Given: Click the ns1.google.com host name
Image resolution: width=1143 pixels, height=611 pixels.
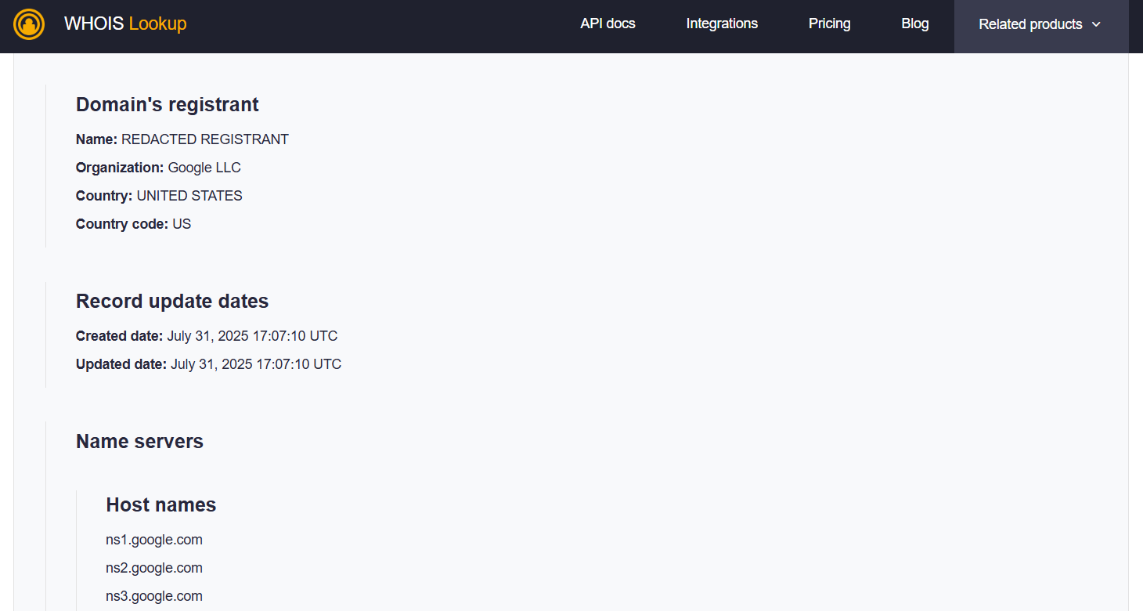Looking at the screenshot, I should [154, 540].
